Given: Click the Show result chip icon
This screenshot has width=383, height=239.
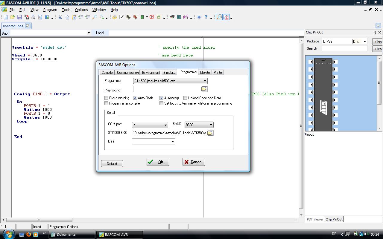Looking at the screenshot, I should pyautogui.click(x=135, y=17).
